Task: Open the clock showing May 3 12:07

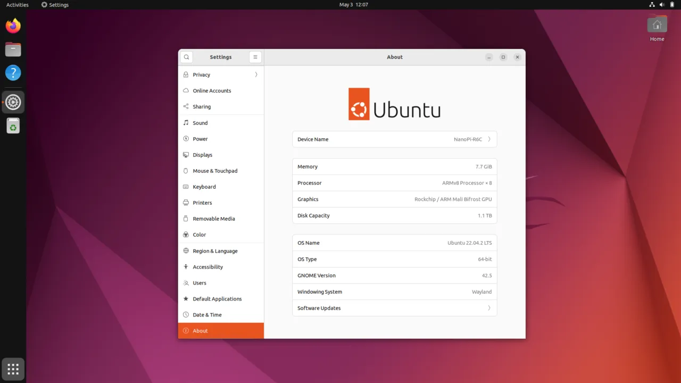Action: pos(353,5)
